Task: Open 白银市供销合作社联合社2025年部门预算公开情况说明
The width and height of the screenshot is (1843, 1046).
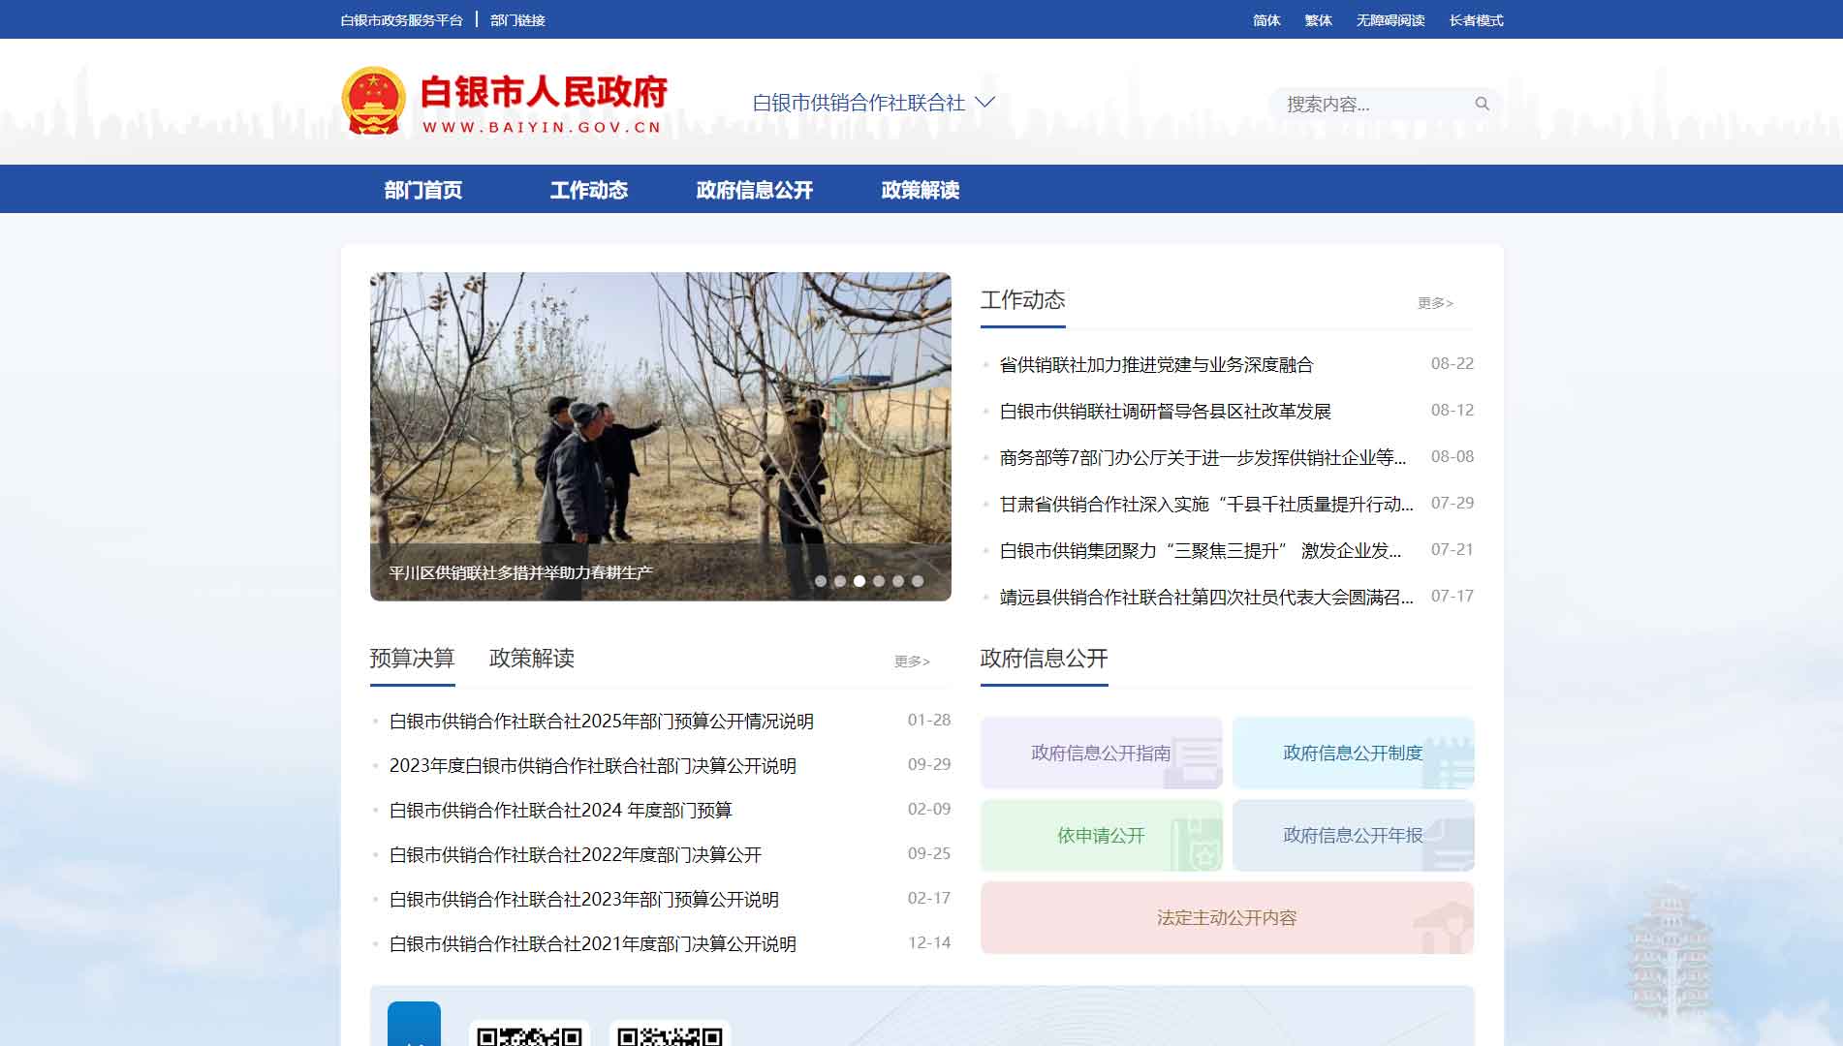Action: [x=601, y=722]
